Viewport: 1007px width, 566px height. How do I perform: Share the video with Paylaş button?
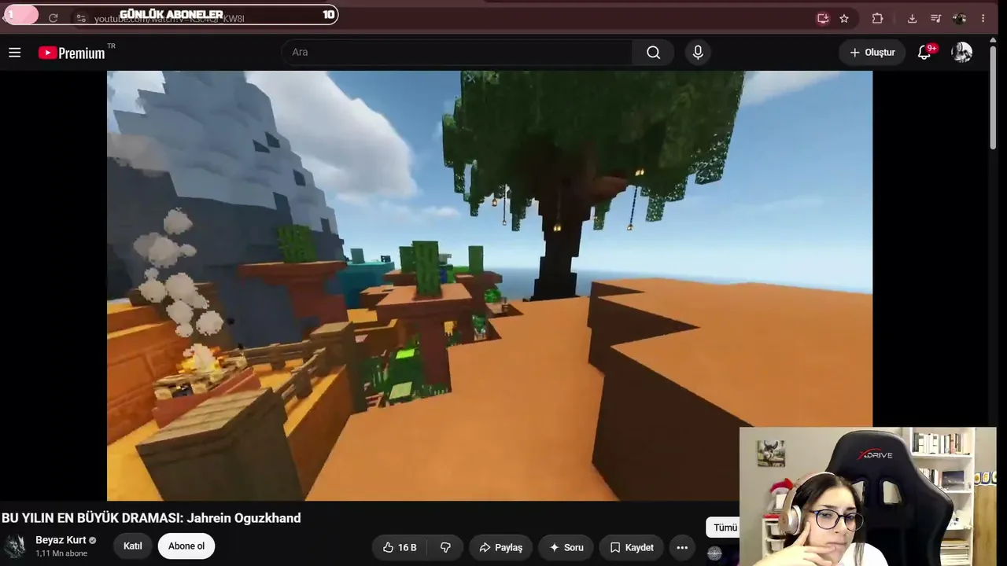pyautogui.click(x=500, y=547)
